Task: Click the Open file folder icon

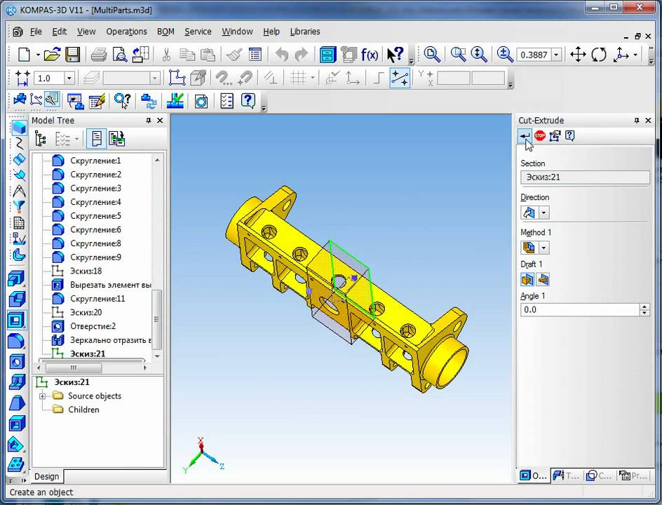Action: click(52, 55)
